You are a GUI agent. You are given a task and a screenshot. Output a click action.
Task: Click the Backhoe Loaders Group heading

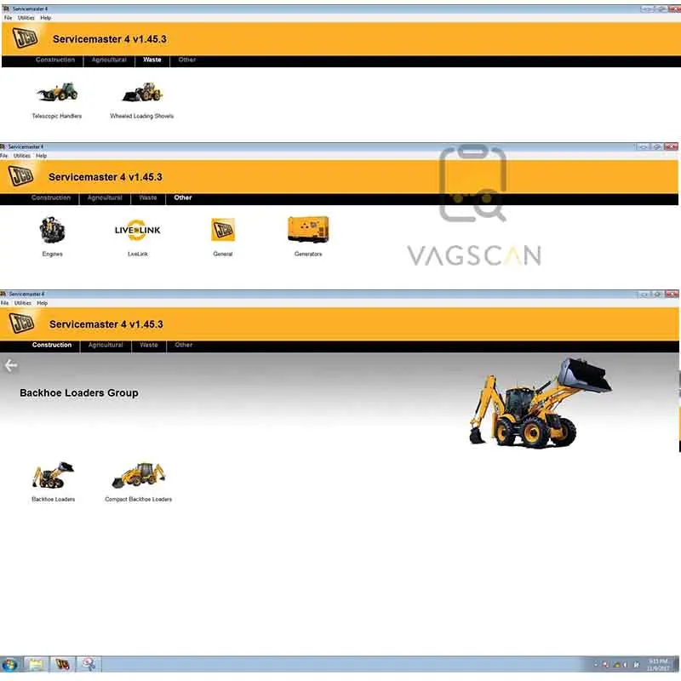click(79, 392)
